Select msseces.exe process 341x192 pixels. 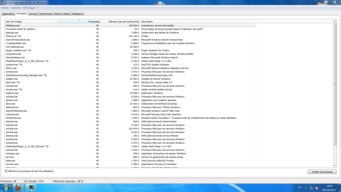[130, 114]
